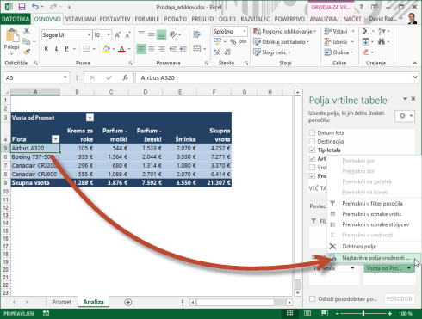Open Excel help question mark icon

pos(361,7)
